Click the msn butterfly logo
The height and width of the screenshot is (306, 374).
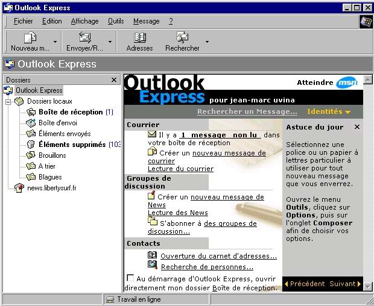[x=347, y=83]
